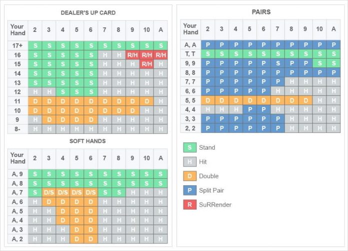
Task: Select the "T, T" pairs row label
Action: [x=190, y=54]
